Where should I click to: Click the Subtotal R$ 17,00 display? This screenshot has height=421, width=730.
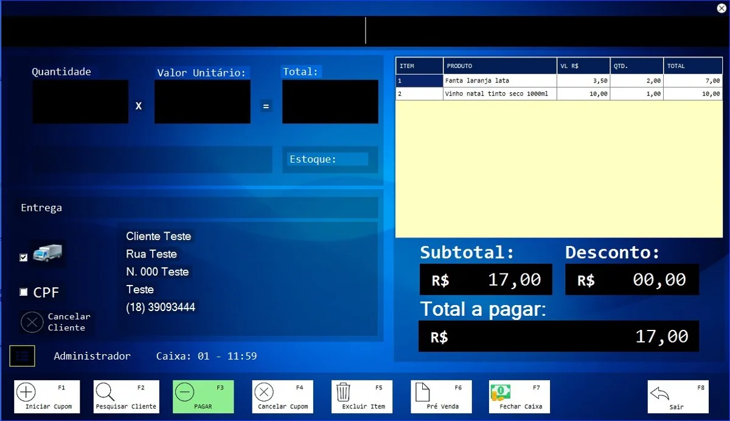point(486,279)
